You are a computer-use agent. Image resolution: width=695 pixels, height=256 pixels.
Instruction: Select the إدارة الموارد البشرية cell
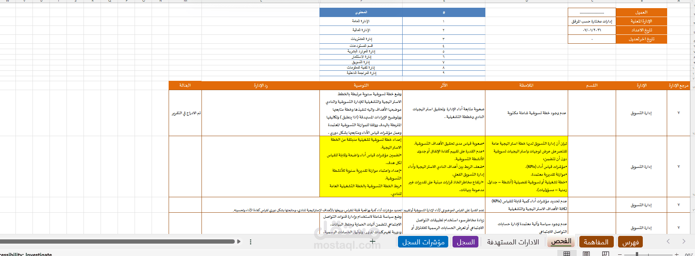[361, 51]
